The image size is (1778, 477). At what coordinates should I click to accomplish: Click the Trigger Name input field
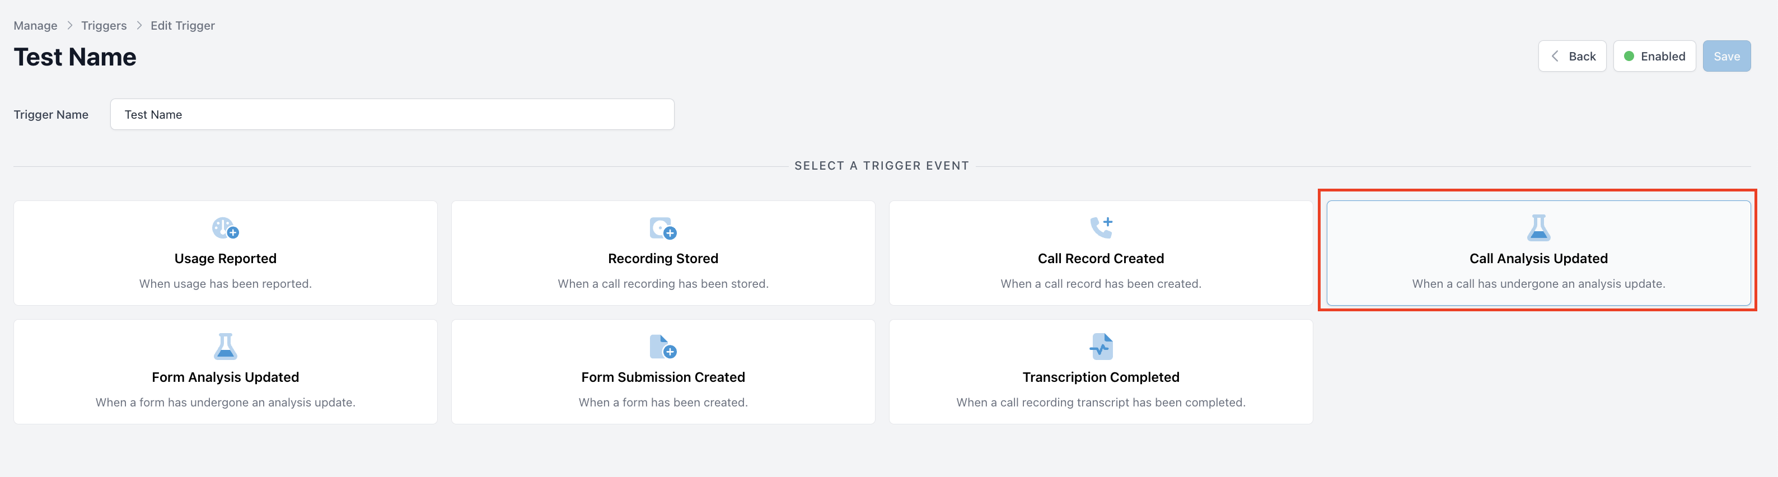click(392, 115)
